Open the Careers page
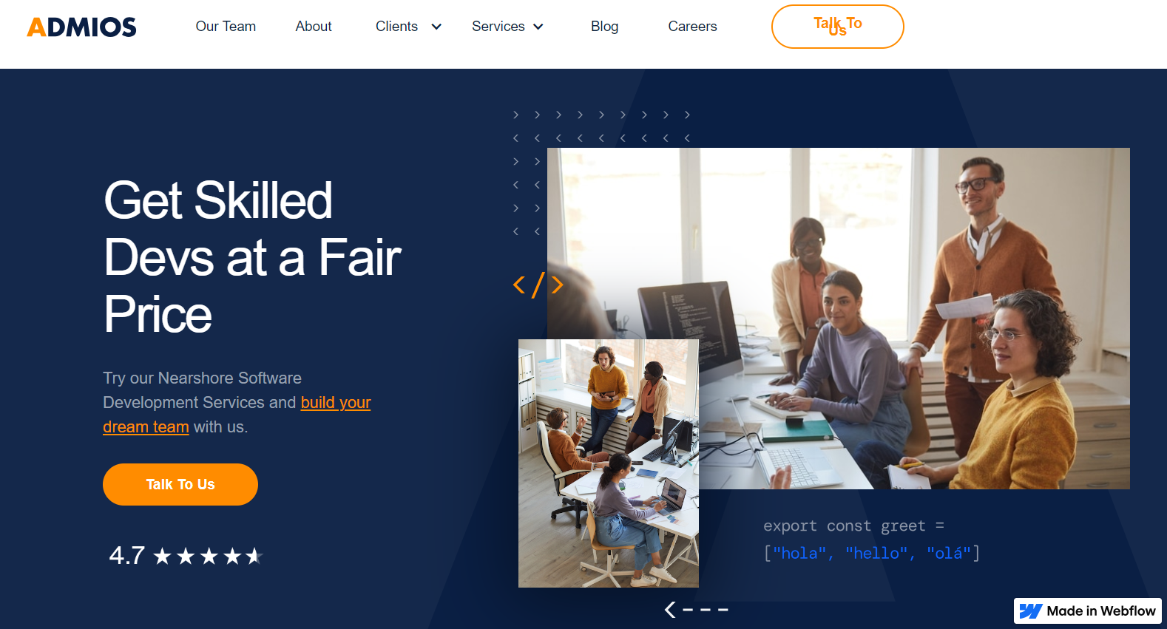1167x629 pixels. (x=692, y=27)
